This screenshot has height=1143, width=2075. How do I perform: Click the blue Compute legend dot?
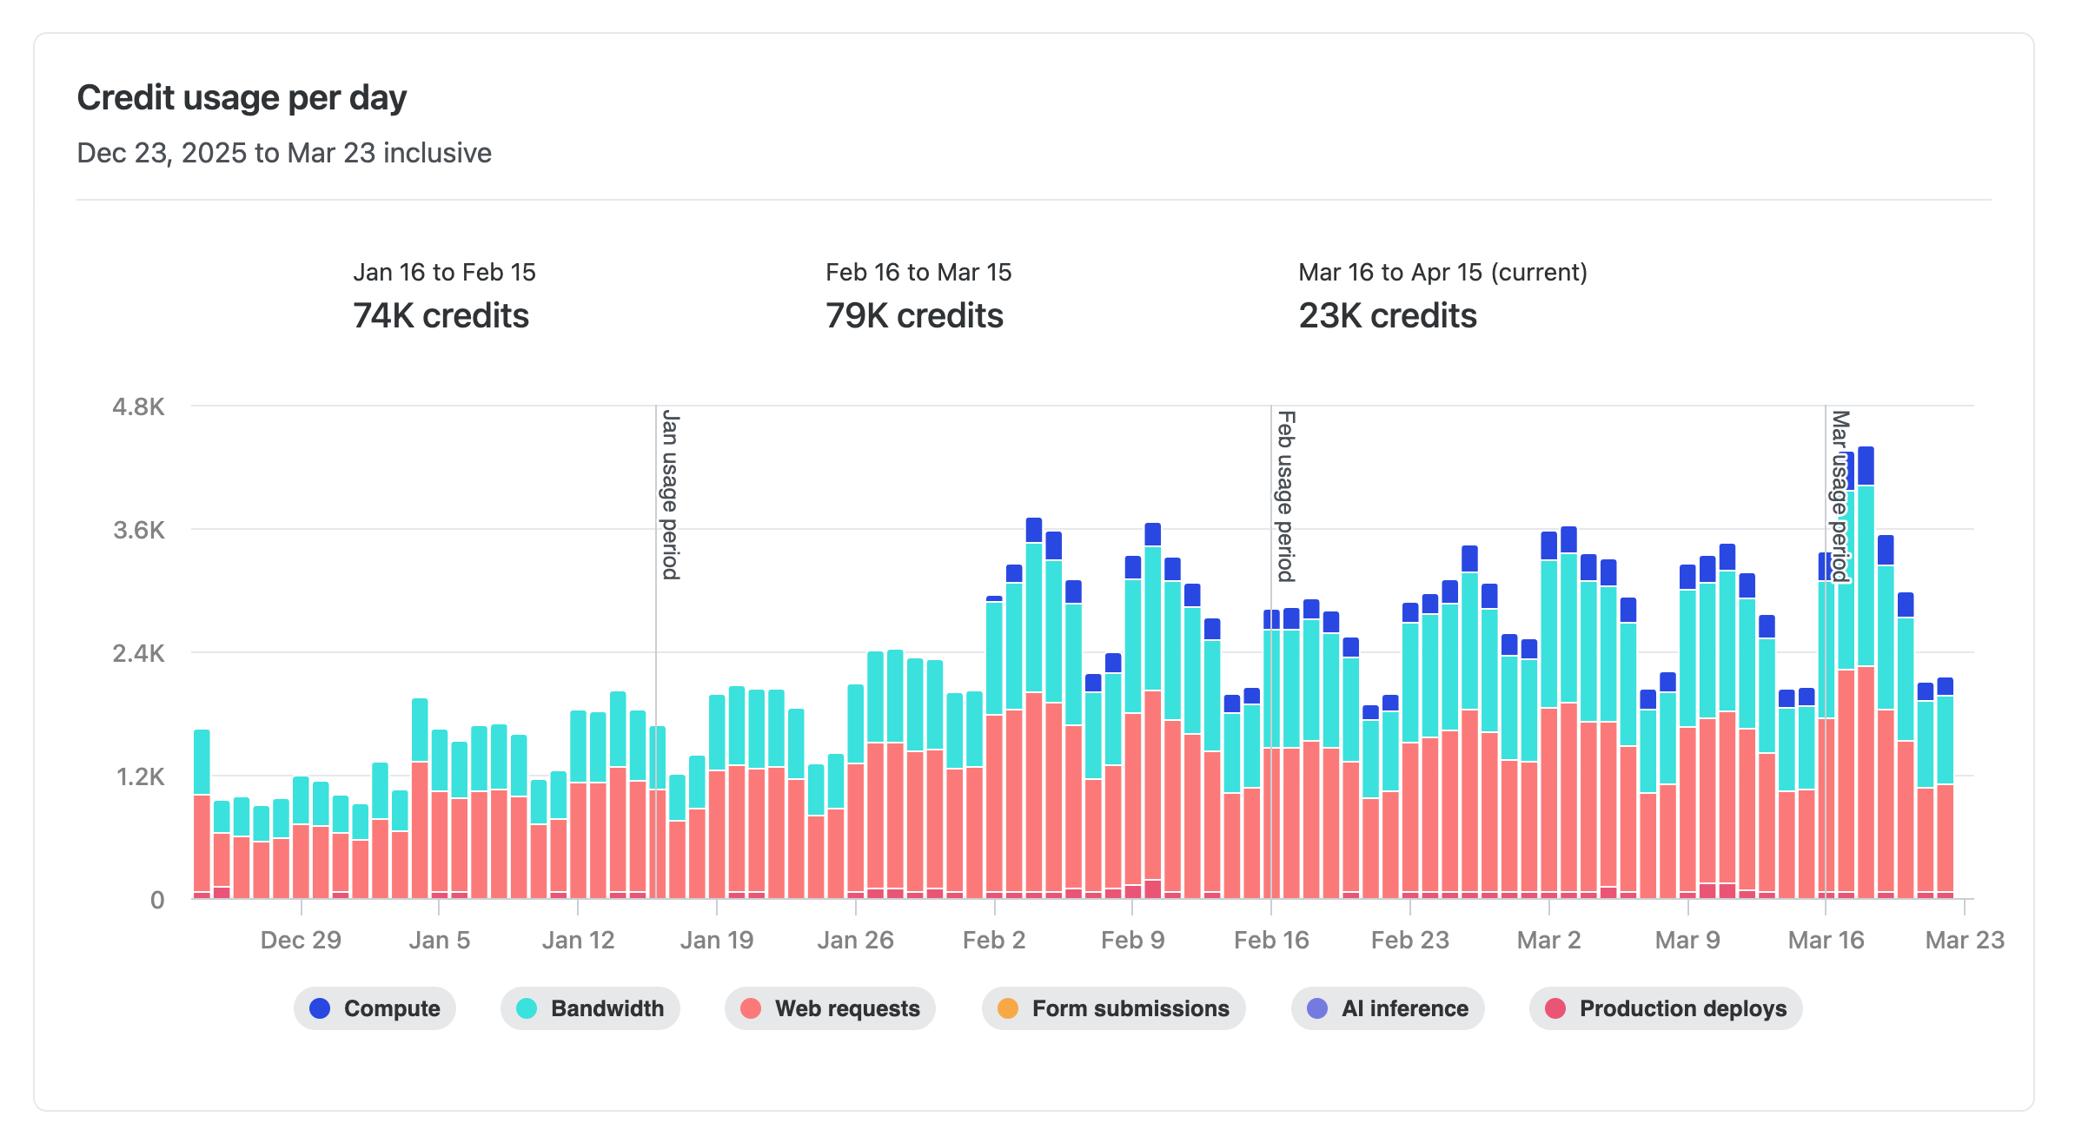coord(321,1008)
